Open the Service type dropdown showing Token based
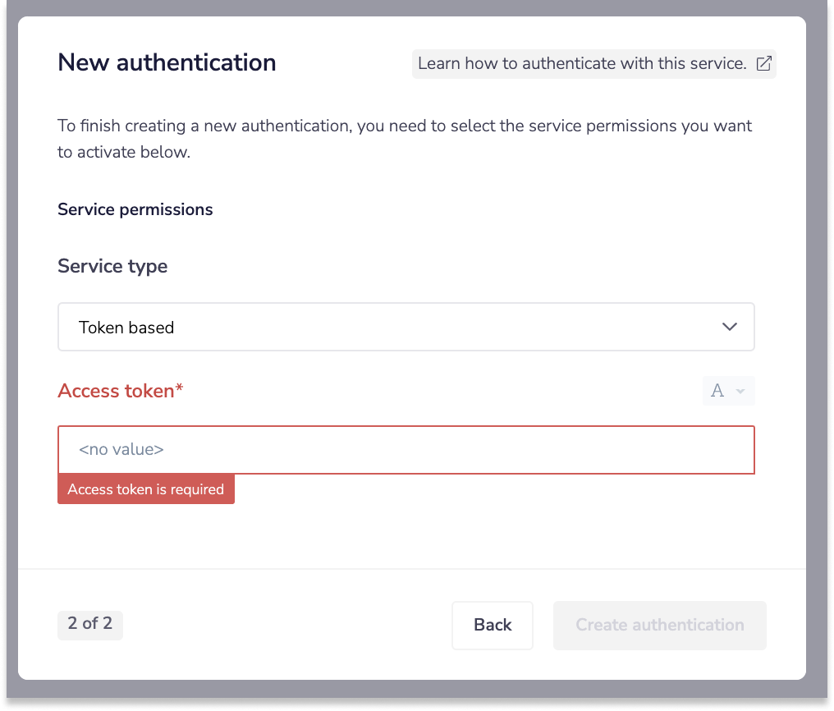Viewport: 834px width, 711px height. 406,326
